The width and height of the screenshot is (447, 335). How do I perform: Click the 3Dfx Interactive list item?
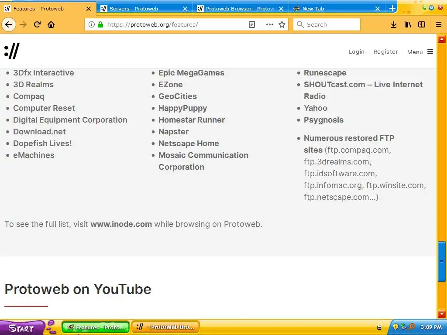point(44,73)
